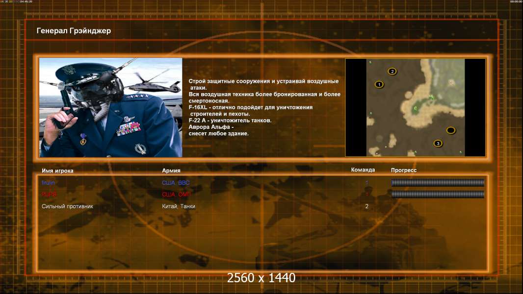523x294 pixels.
Task: Click the Прогресс column header
Action: pyautogui.click(x=404, y=170)
